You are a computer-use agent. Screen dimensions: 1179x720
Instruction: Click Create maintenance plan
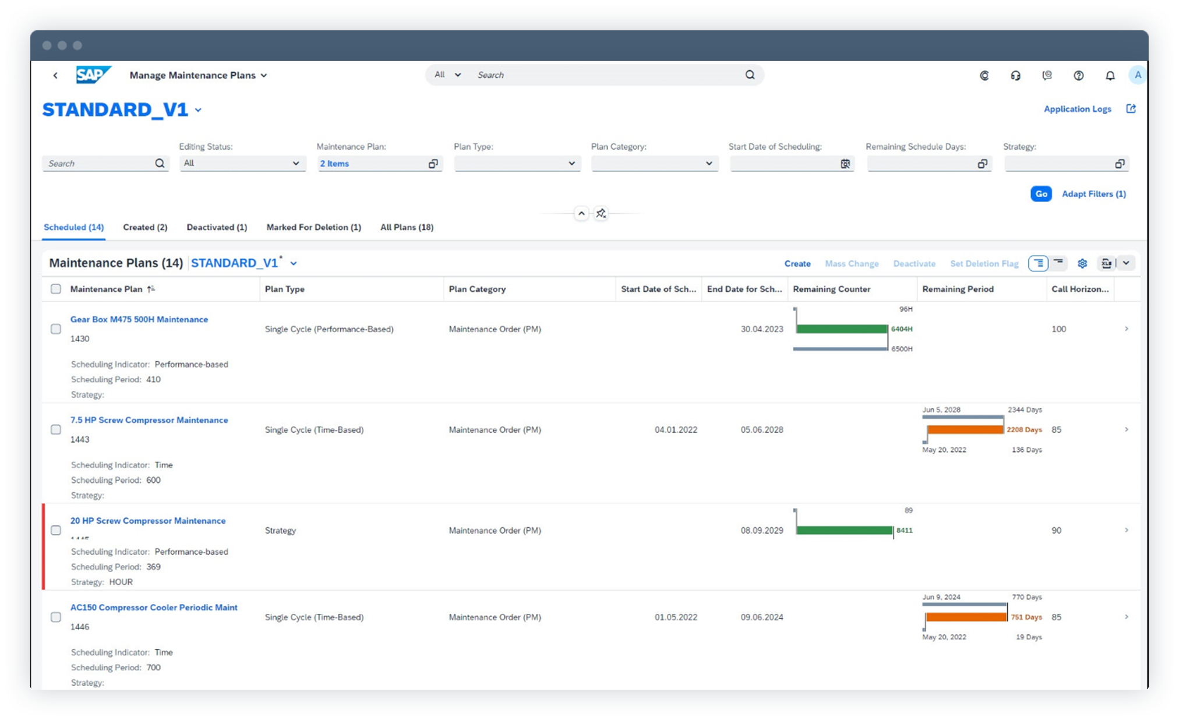tap(797, 263)
